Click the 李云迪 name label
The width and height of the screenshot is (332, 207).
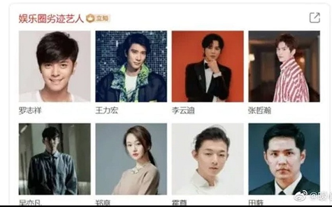(x=183, y=110)
